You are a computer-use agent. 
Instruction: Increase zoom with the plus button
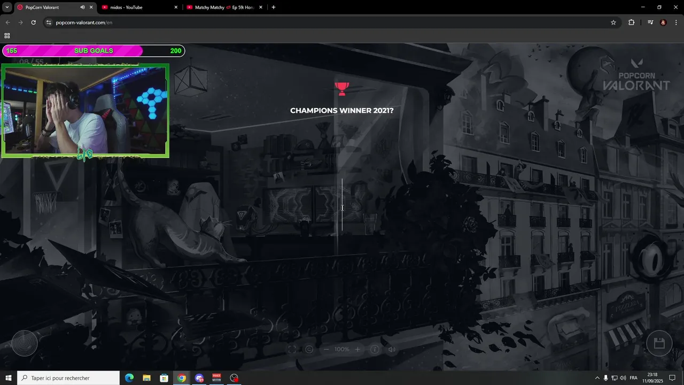358,349
